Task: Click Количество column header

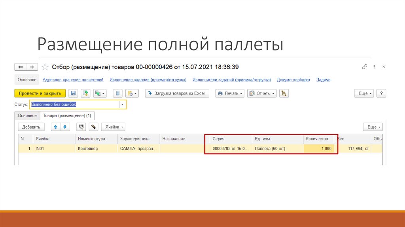Action: point(319,139)
